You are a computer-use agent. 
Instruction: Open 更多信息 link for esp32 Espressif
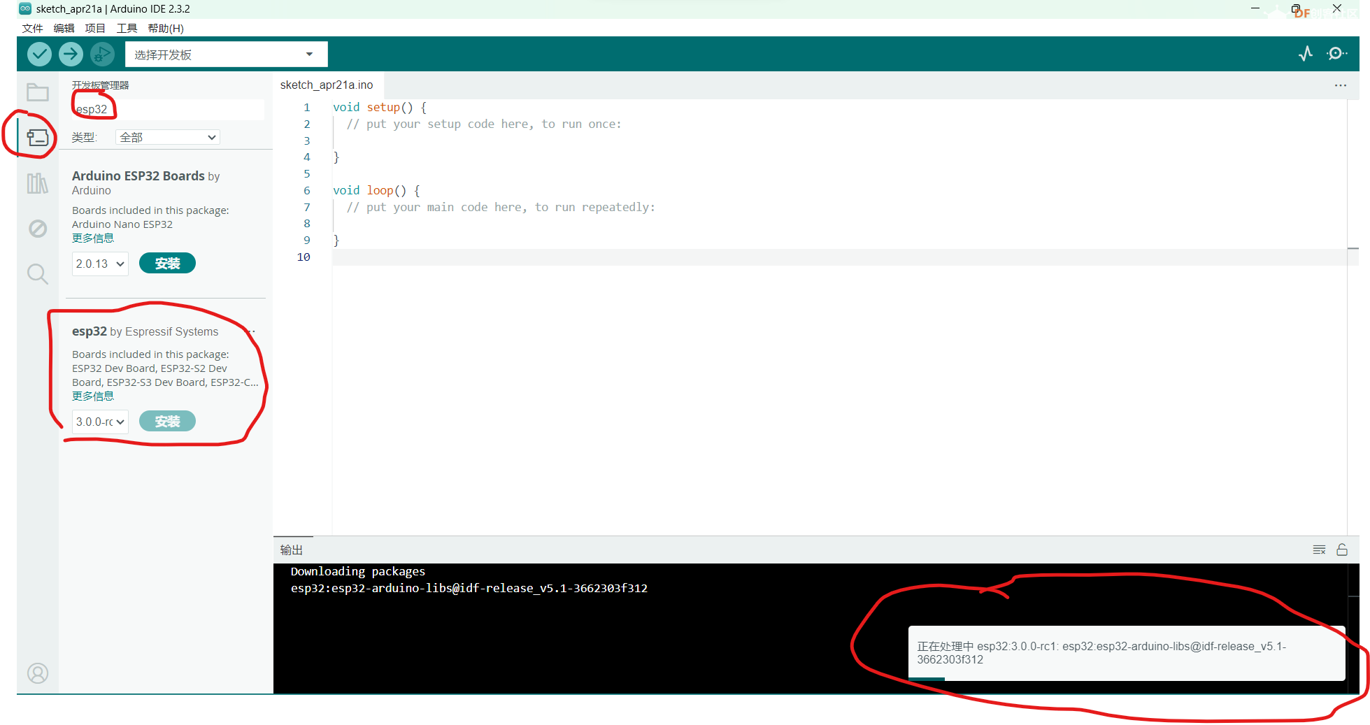click(93, 396)
